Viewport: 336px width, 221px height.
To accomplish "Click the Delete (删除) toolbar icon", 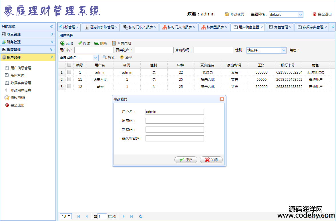I will pos(97,43).
